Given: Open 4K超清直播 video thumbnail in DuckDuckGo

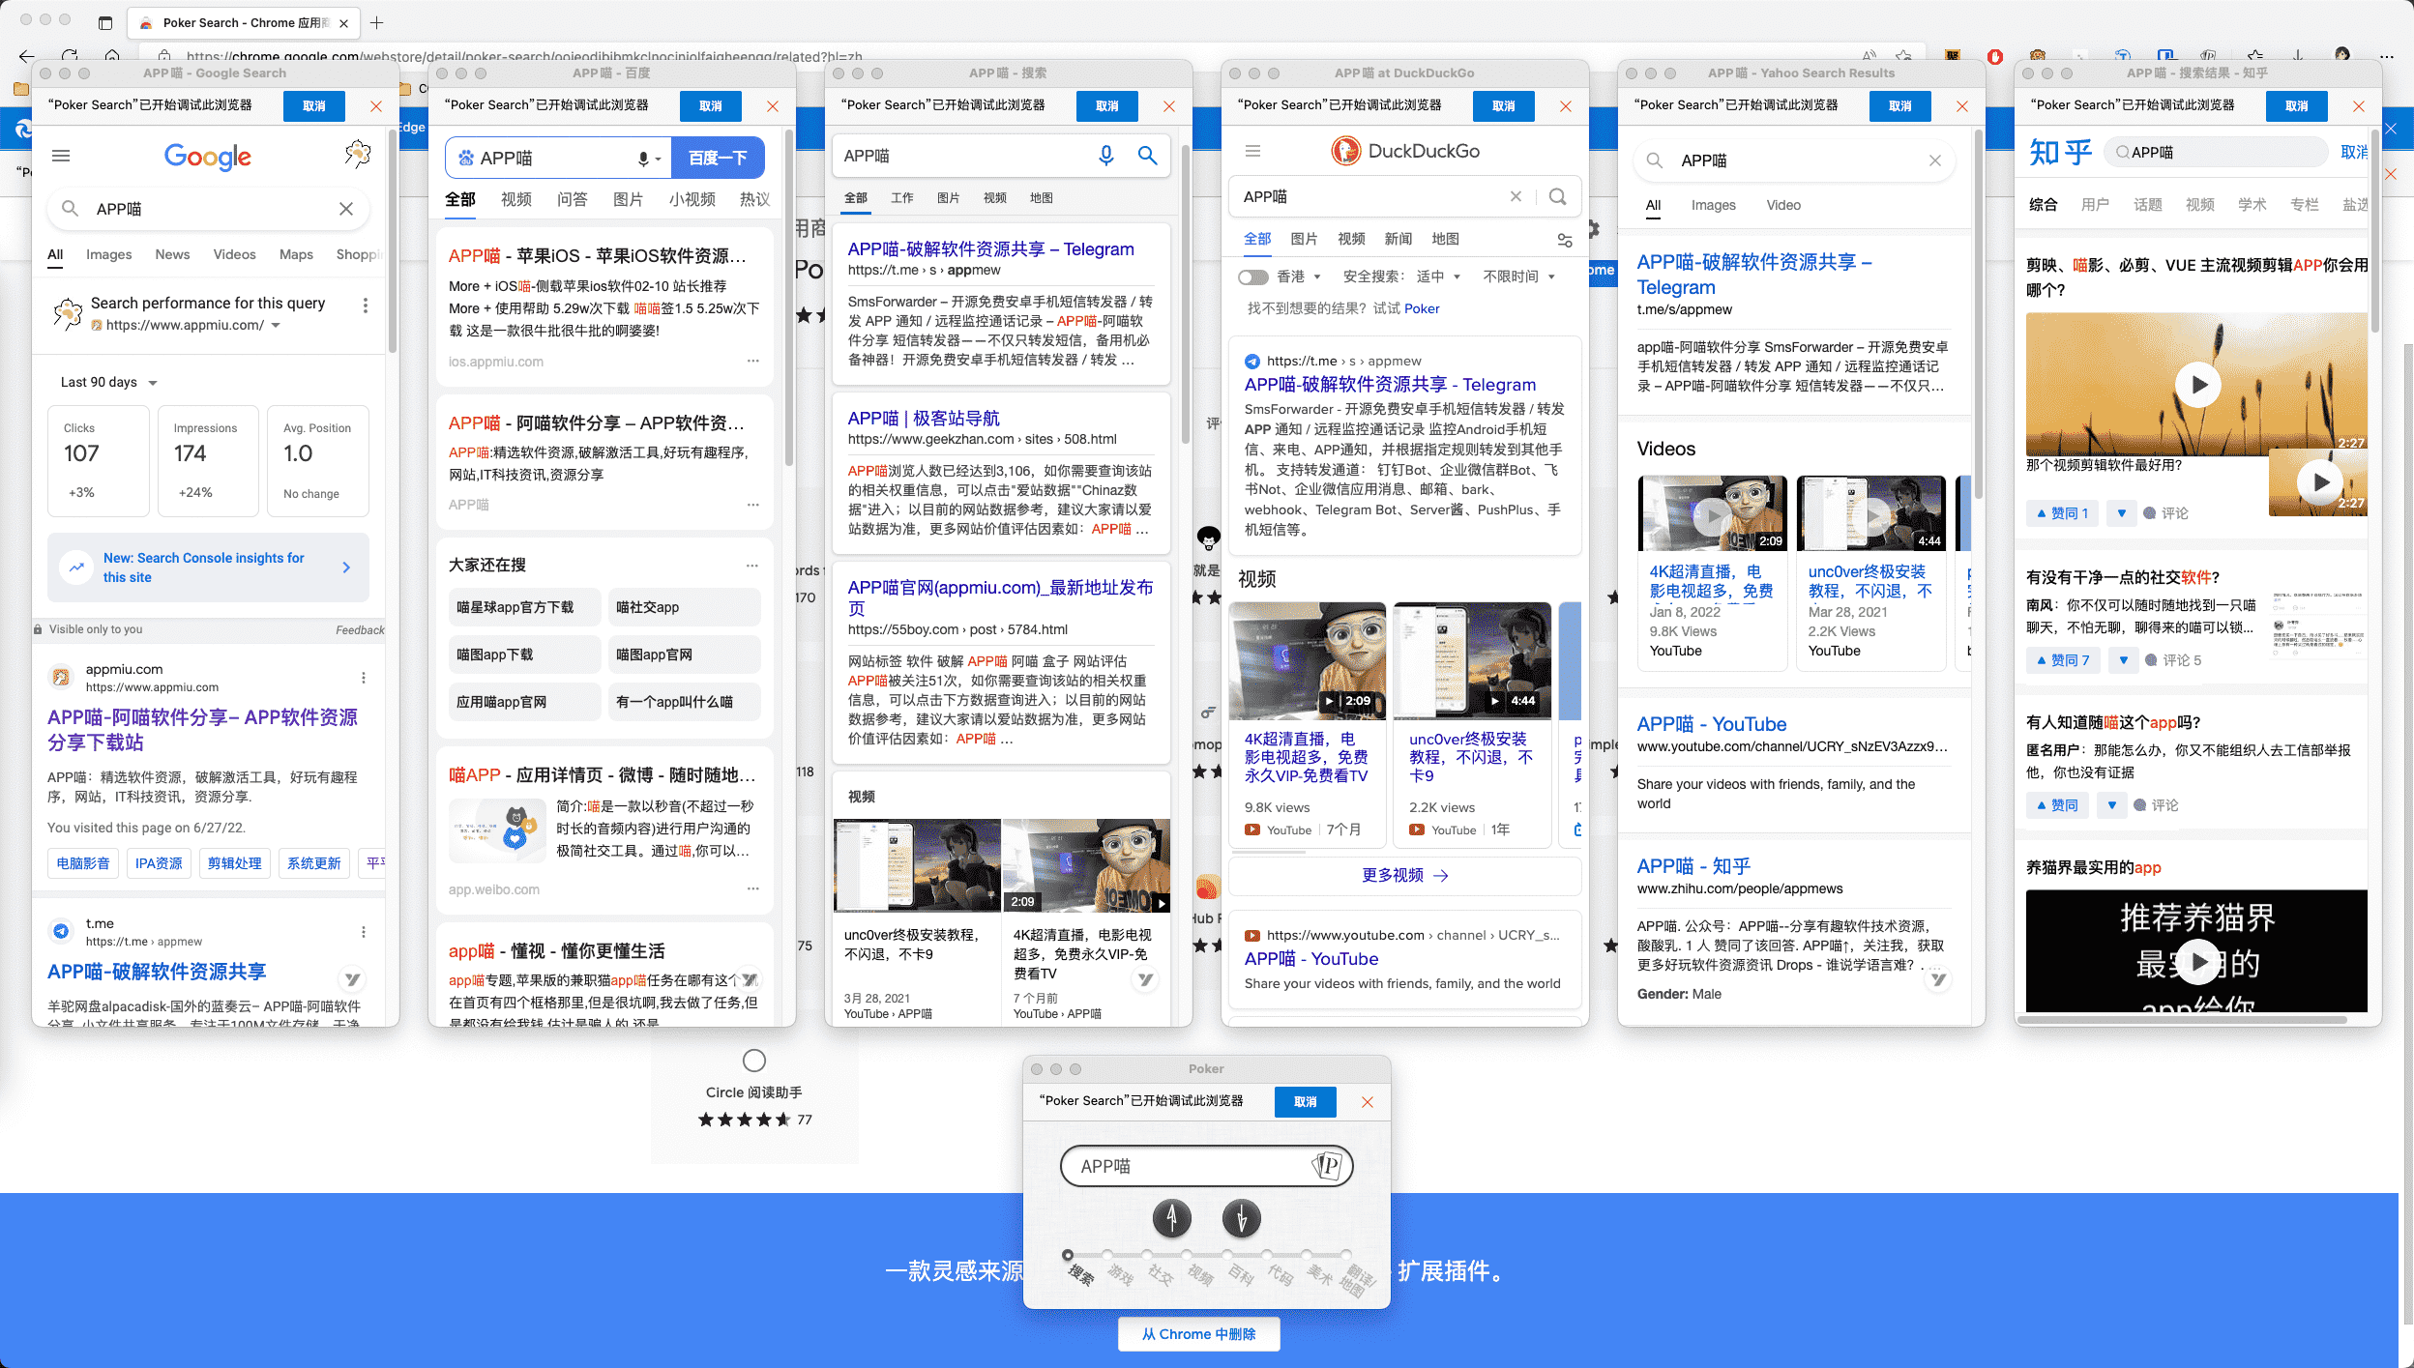Looking at the screenshot, I should coord(1308,661).
